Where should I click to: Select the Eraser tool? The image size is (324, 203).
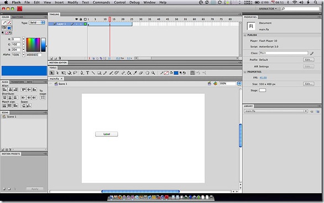click(x=141, y=73)
